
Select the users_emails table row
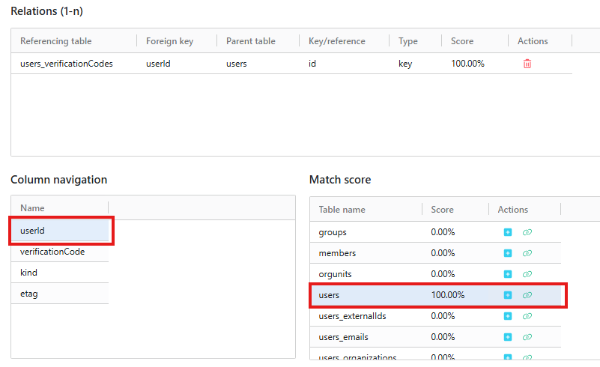[435, 337]
